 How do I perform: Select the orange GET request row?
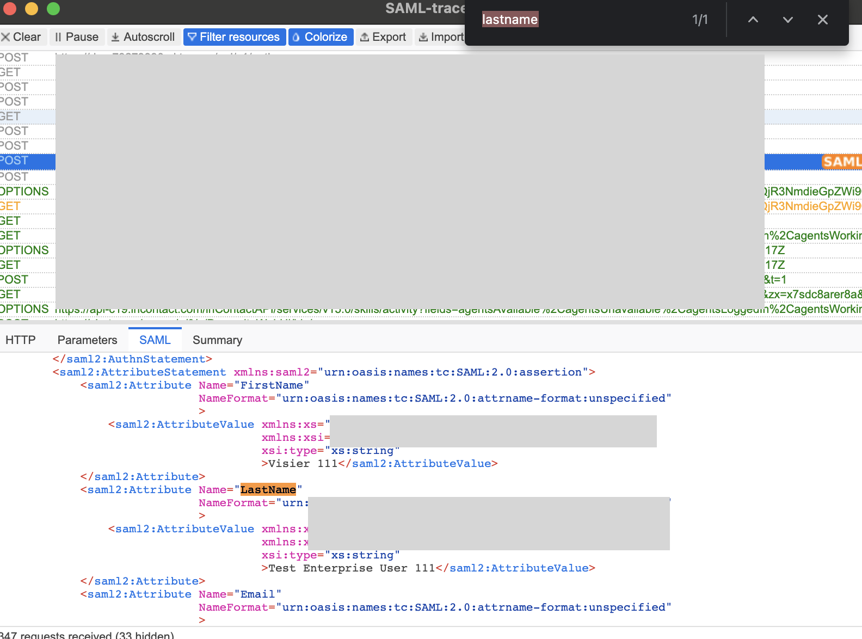(11, 206)
